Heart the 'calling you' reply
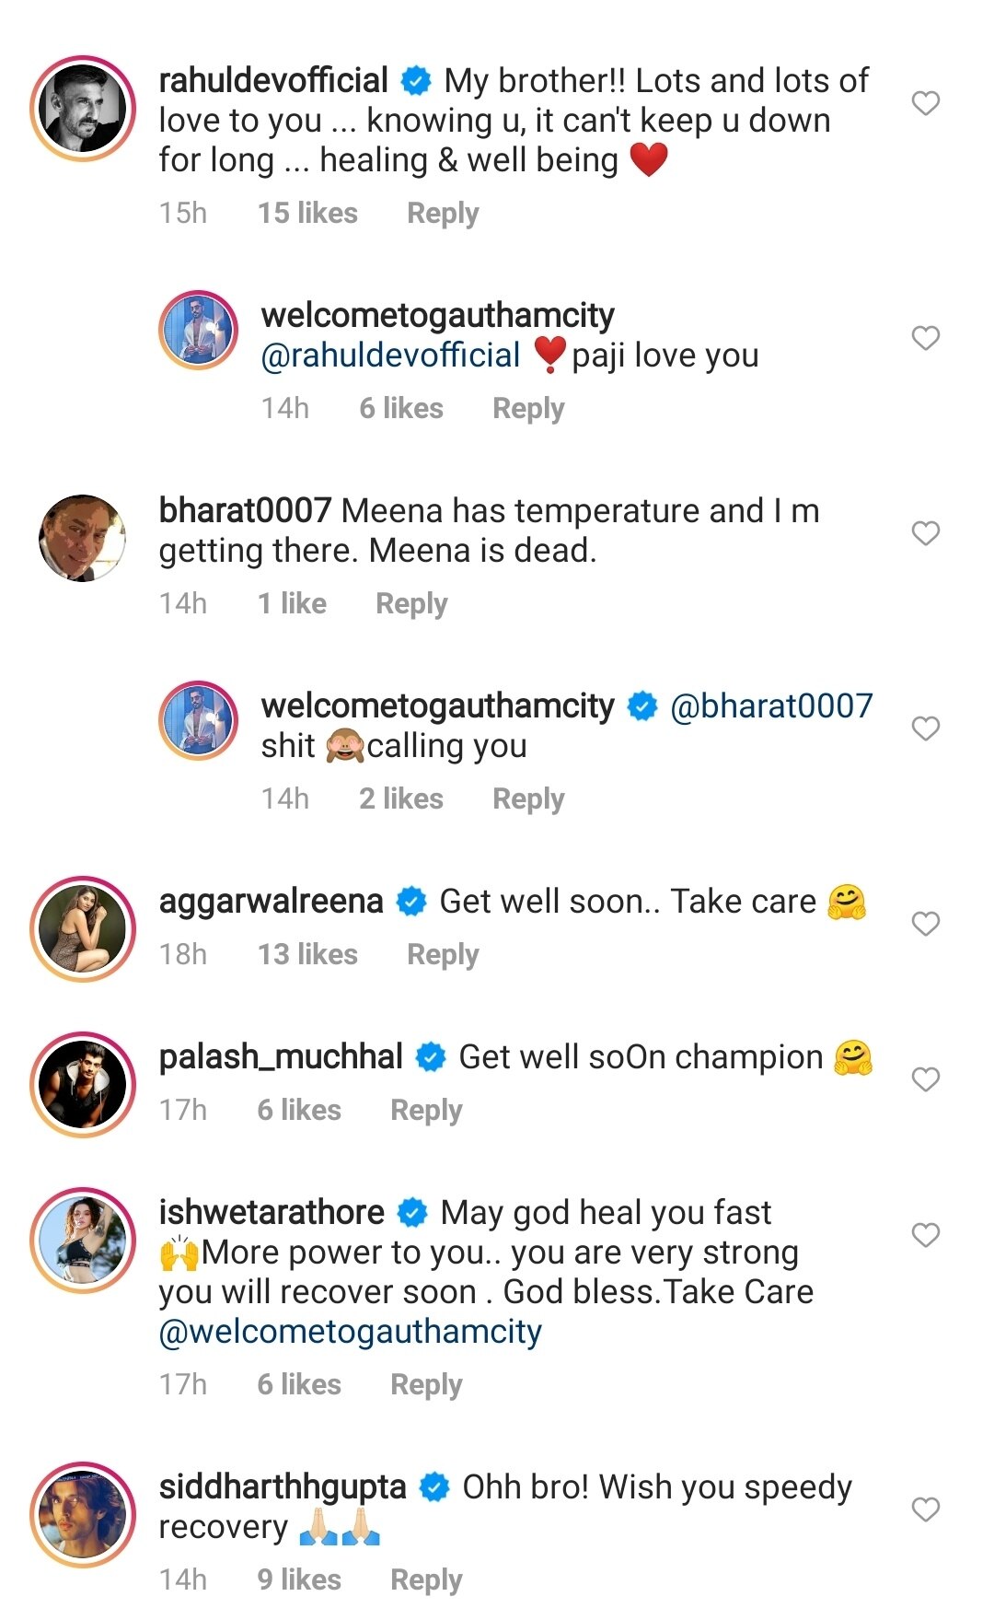The height and width of the screenshot is (1620, 994). 925,728
